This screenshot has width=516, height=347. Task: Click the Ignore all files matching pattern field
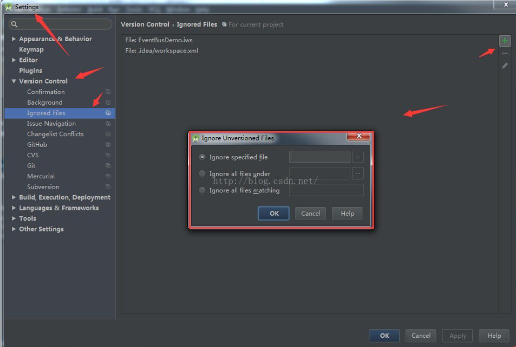click(x=326, y=190)
